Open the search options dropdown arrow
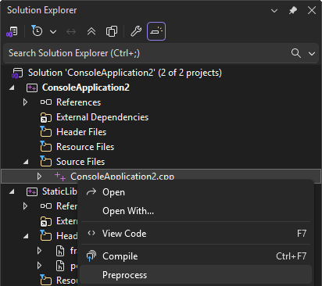The width and height of the screenshot is (322, 286). (312, 54)
